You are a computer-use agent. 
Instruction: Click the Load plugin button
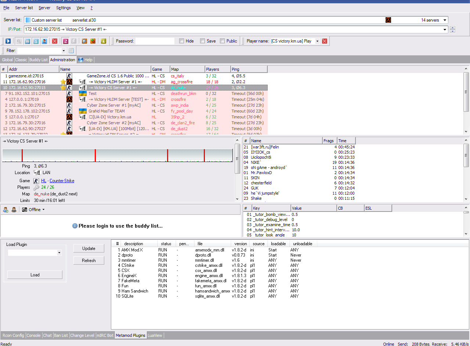35,275
